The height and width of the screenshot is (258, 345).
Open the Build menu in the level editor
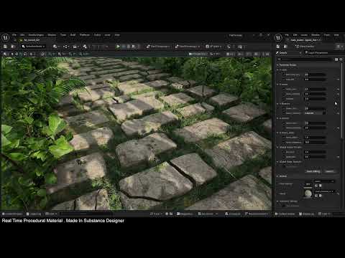coord(73,35)
